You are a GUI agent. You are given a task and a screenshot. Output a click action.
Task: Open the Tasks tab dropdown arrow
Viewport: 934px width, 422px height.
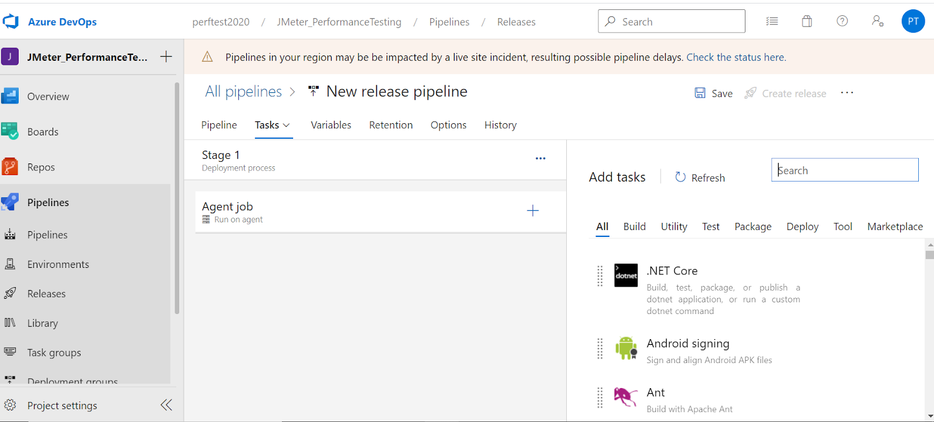(286, 125)
